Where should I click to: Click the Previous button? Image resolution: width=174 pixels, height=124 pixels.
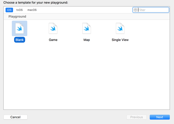pyautogui.click(x=137, y=117)
